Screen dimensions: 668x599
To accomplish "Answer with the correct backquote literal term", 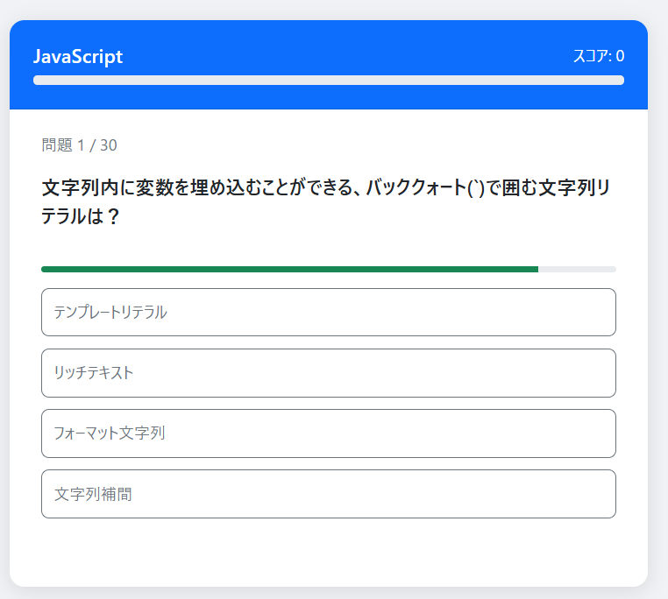I will pos(328,312).
